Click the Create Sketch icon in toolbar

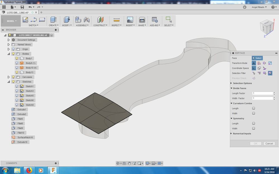[25, 20]
